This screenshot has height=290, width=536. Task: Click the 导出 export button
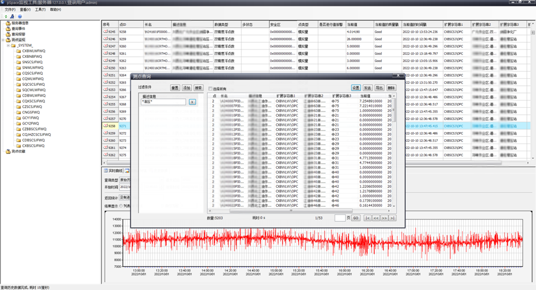pyautogui.click(x=379, y=87)
